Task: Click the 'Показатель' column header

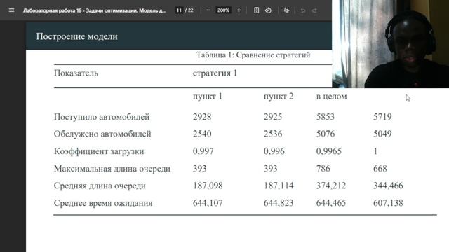Action: coord(76,73)
